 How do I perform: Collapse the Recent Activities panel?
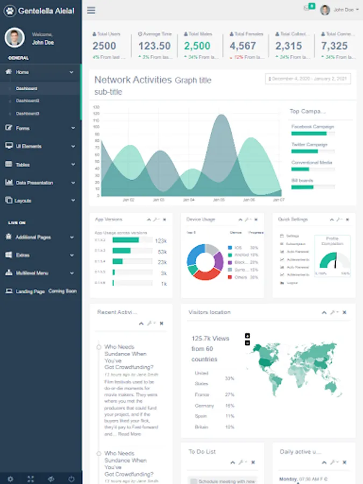[x=141, y=324]
